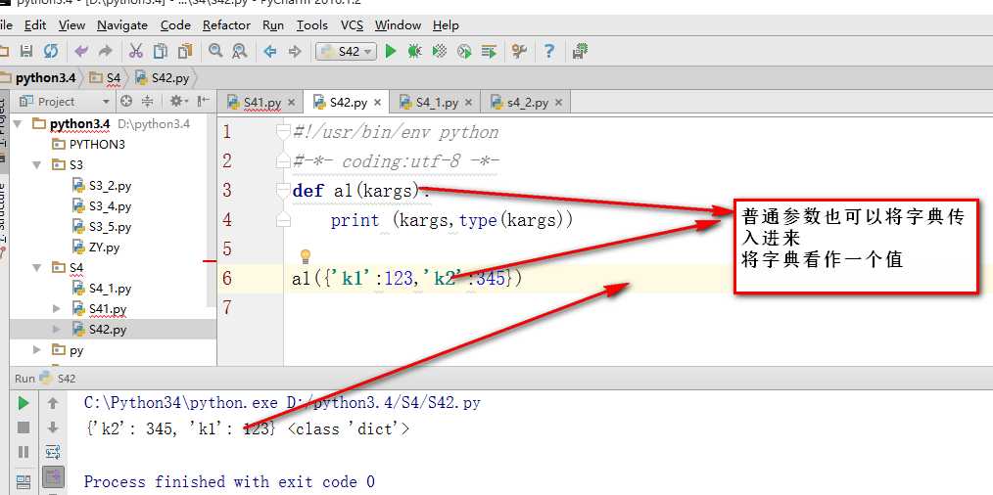Close the S41.py editor tab
The image size is (993, 495).
pyautogui.click(x=291, y=102)
